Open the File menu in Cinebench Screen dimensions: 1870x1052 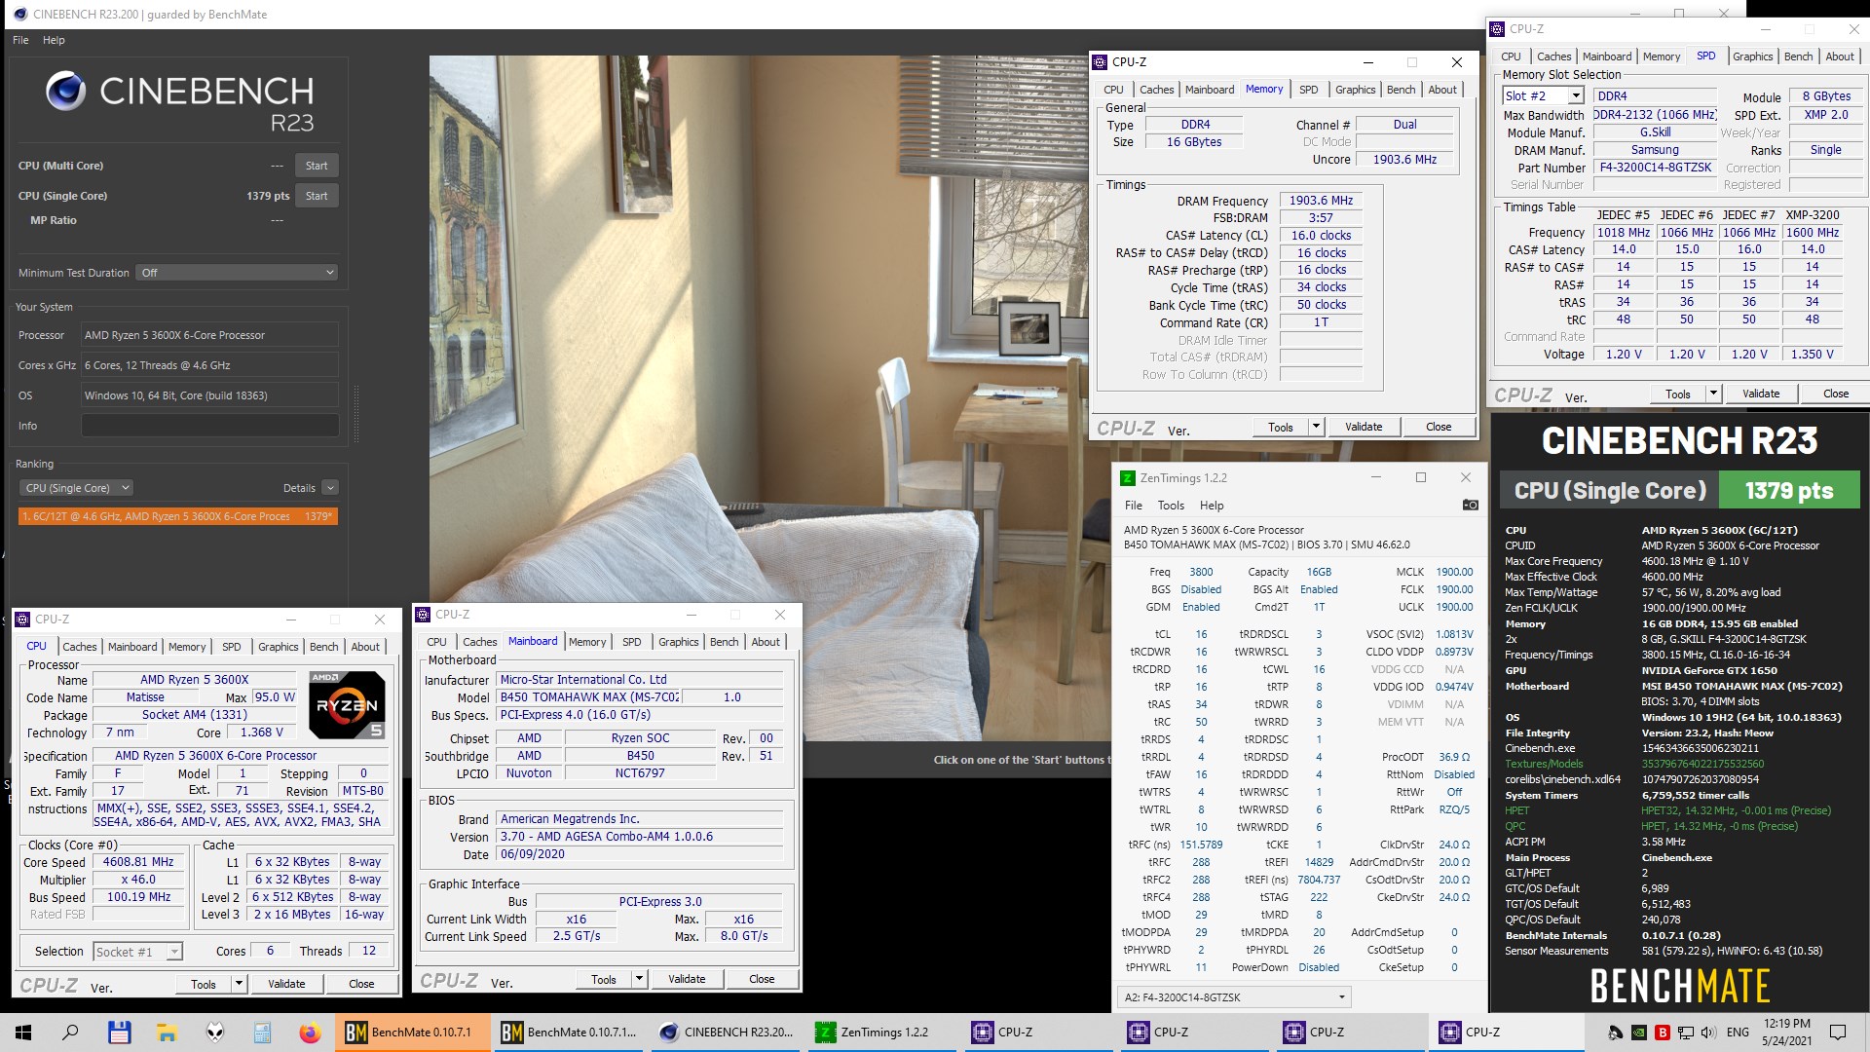coord(19,40)
